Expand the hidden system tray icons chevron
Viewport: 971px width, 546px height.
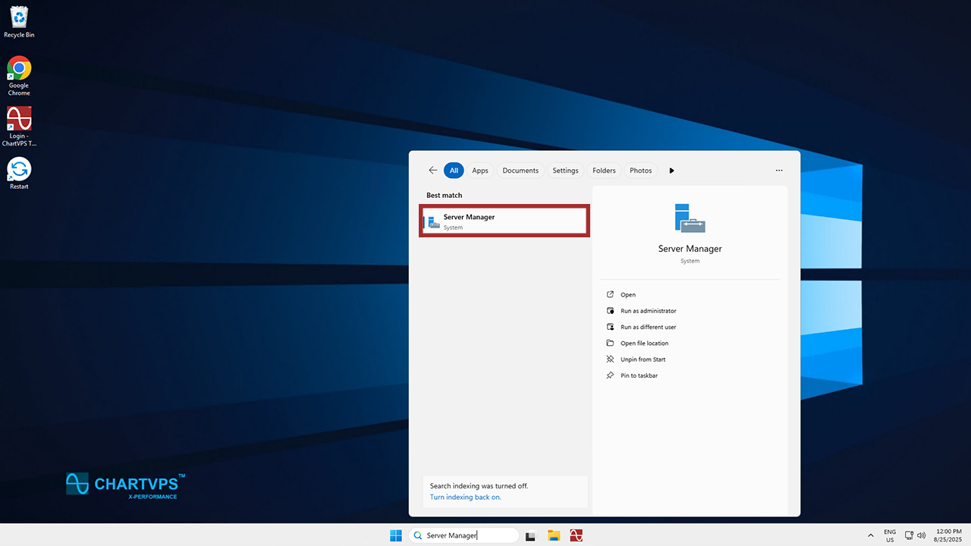tap(871, 535)
